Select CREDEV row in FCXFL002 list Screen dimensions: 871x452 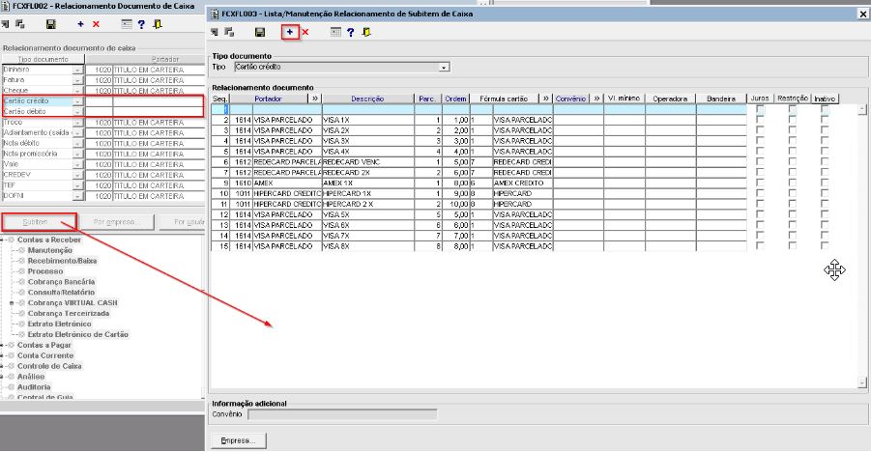tap(103, 176)
